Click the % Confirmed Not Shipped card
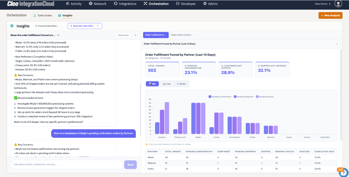Viewport: 349px width, 177px height. tap(235, 69)
